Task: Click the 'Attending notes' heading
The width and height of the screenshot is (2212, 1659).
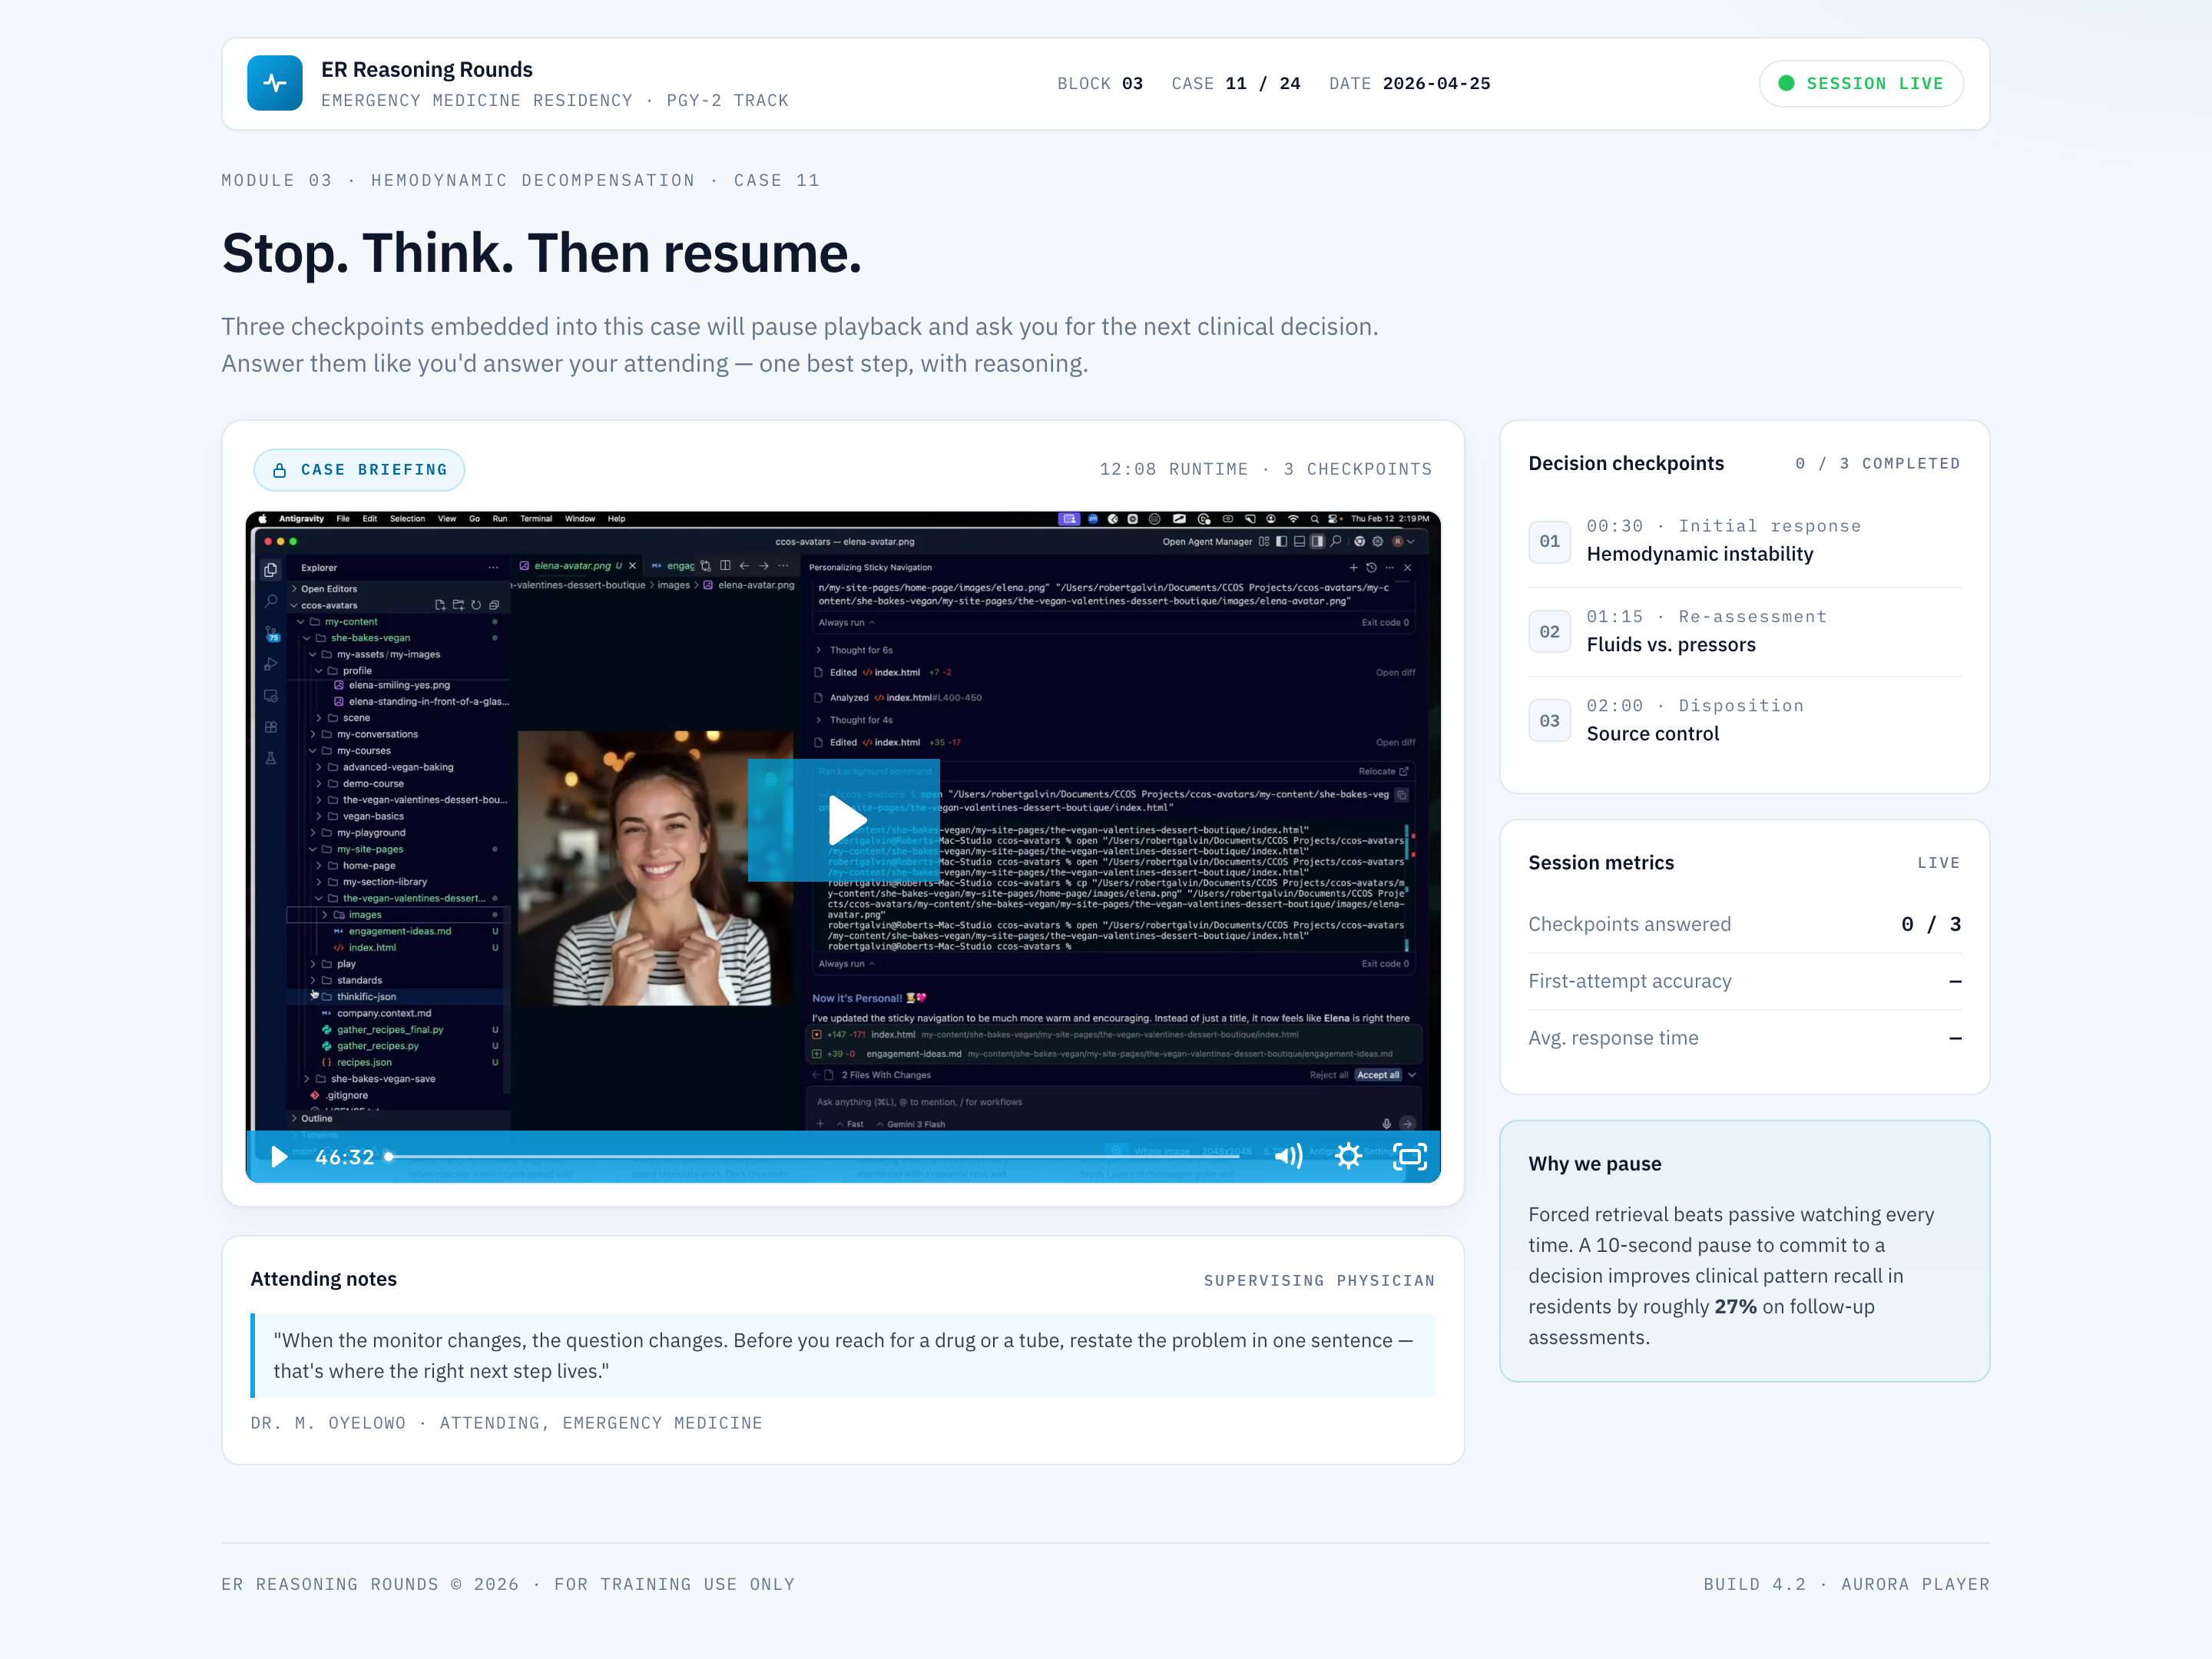Action: click(x=324, y=1279)
